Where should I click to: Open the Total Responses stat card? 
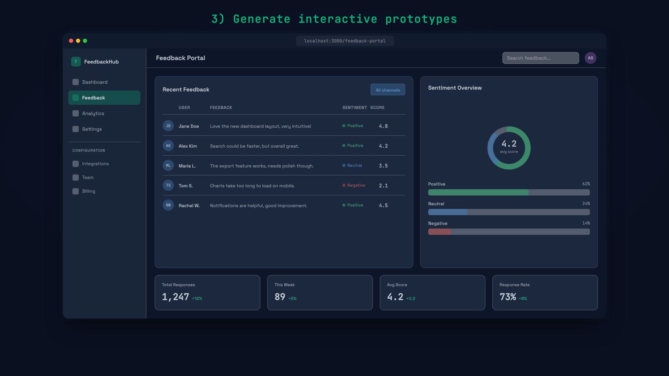(x=207, y=292)
